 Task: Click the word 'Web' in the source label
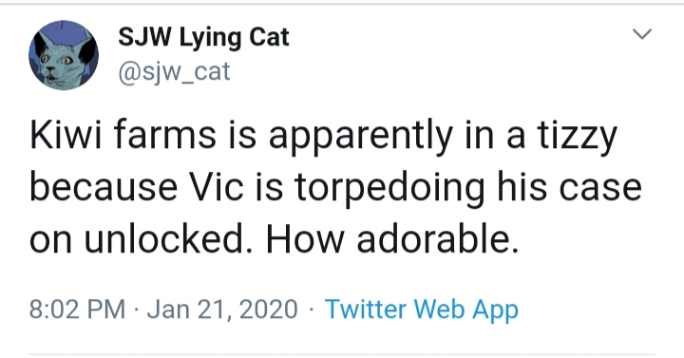coord(440,309)
